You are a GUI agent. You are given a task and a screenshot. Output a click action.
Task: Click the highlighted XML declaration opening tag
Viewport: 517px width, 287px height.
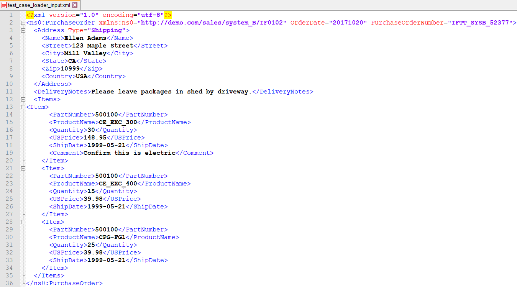30,15
